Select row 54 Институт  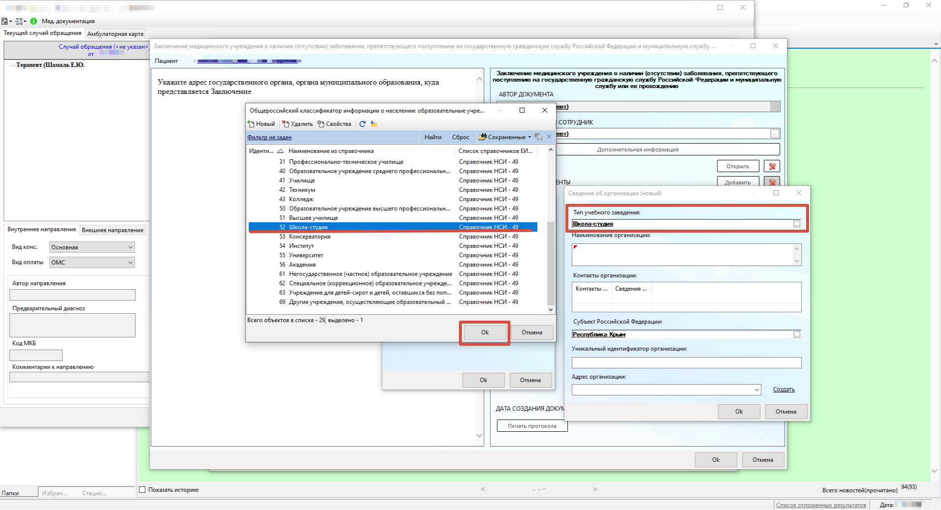pyautogui.click(x=392, y=246)
